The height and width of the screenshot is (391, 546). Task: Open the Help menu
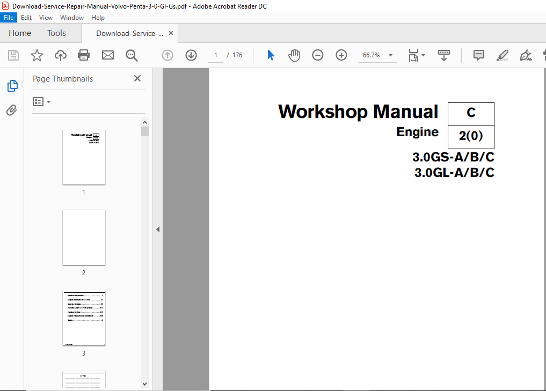98,17
